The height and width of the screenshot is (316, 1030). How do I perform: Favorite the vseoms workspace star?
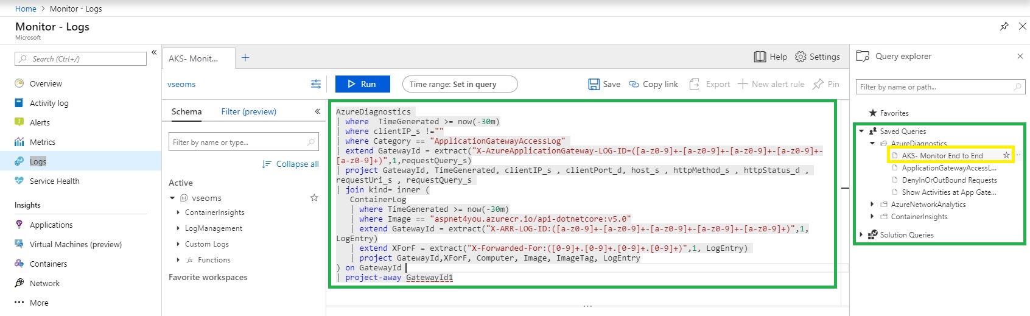(314, 198)
